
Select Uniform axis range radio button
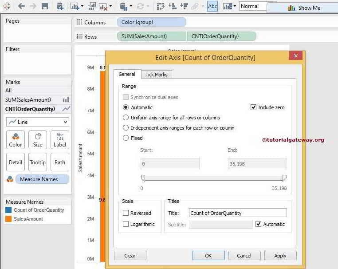[x=126, y=118]
